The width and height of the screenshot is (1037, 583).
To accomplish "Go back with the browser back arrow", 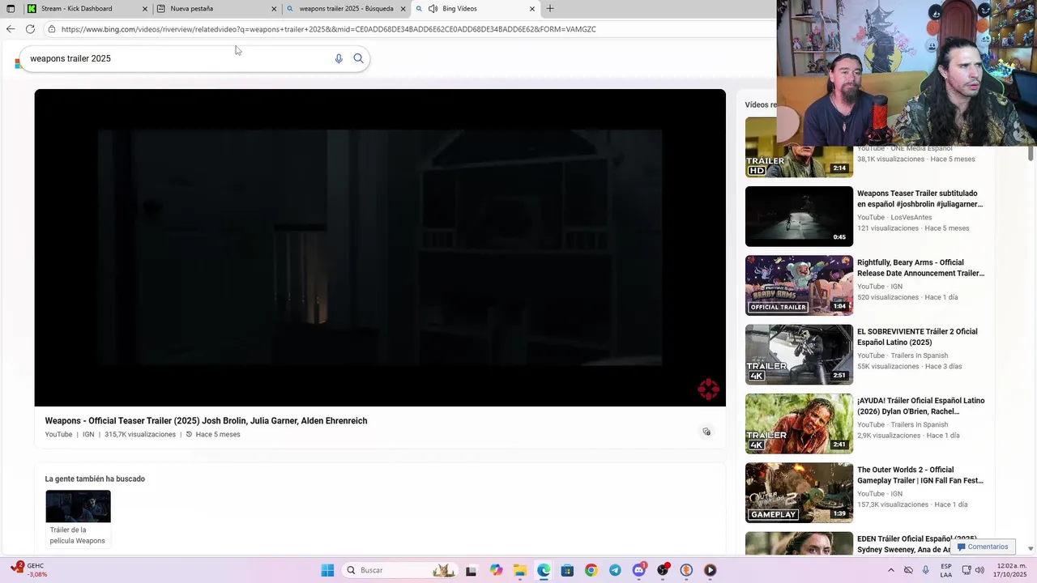I will tap(11, 29).
